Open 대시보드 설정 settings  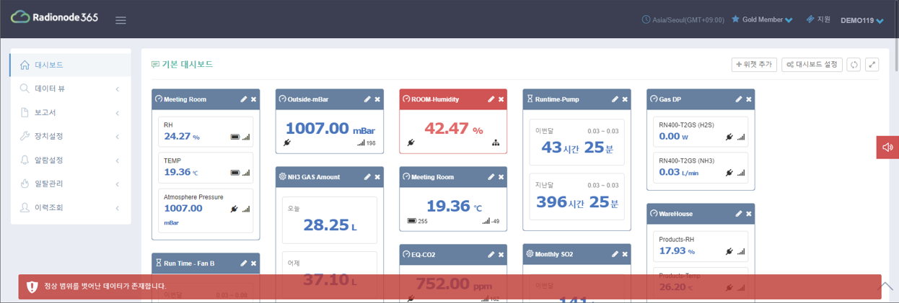(812, 65)
